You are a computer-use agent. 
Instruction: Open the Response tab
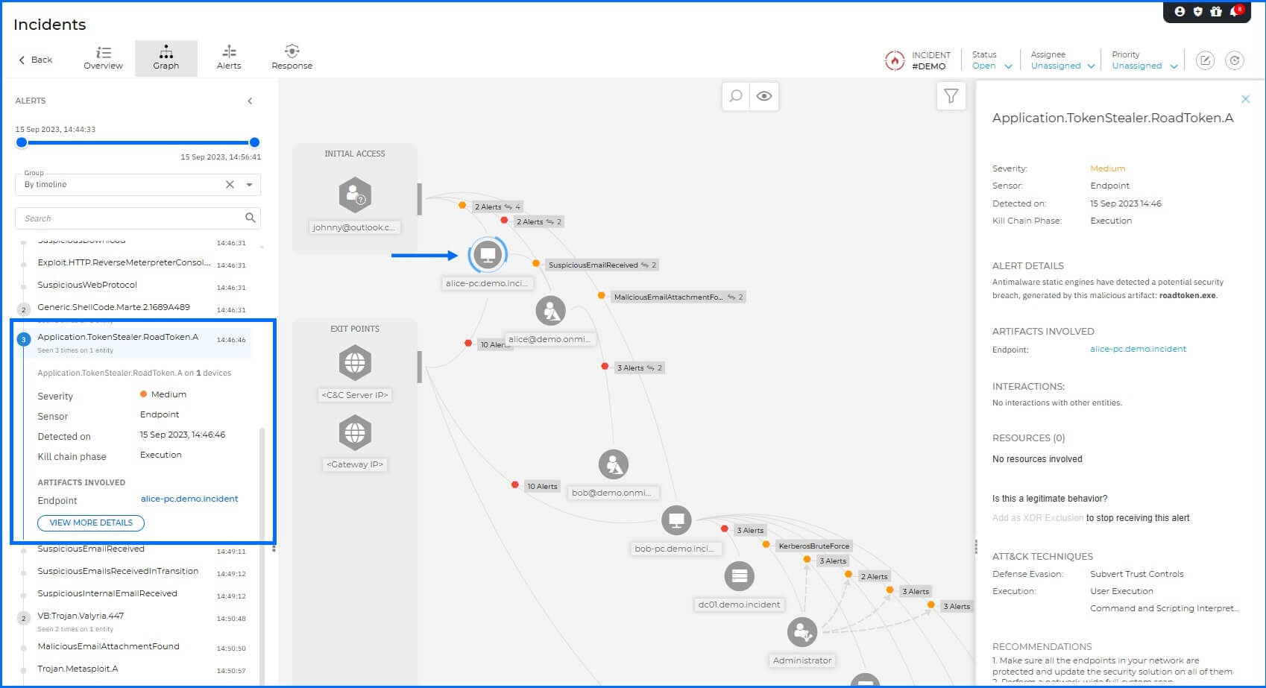coord(292,57)
